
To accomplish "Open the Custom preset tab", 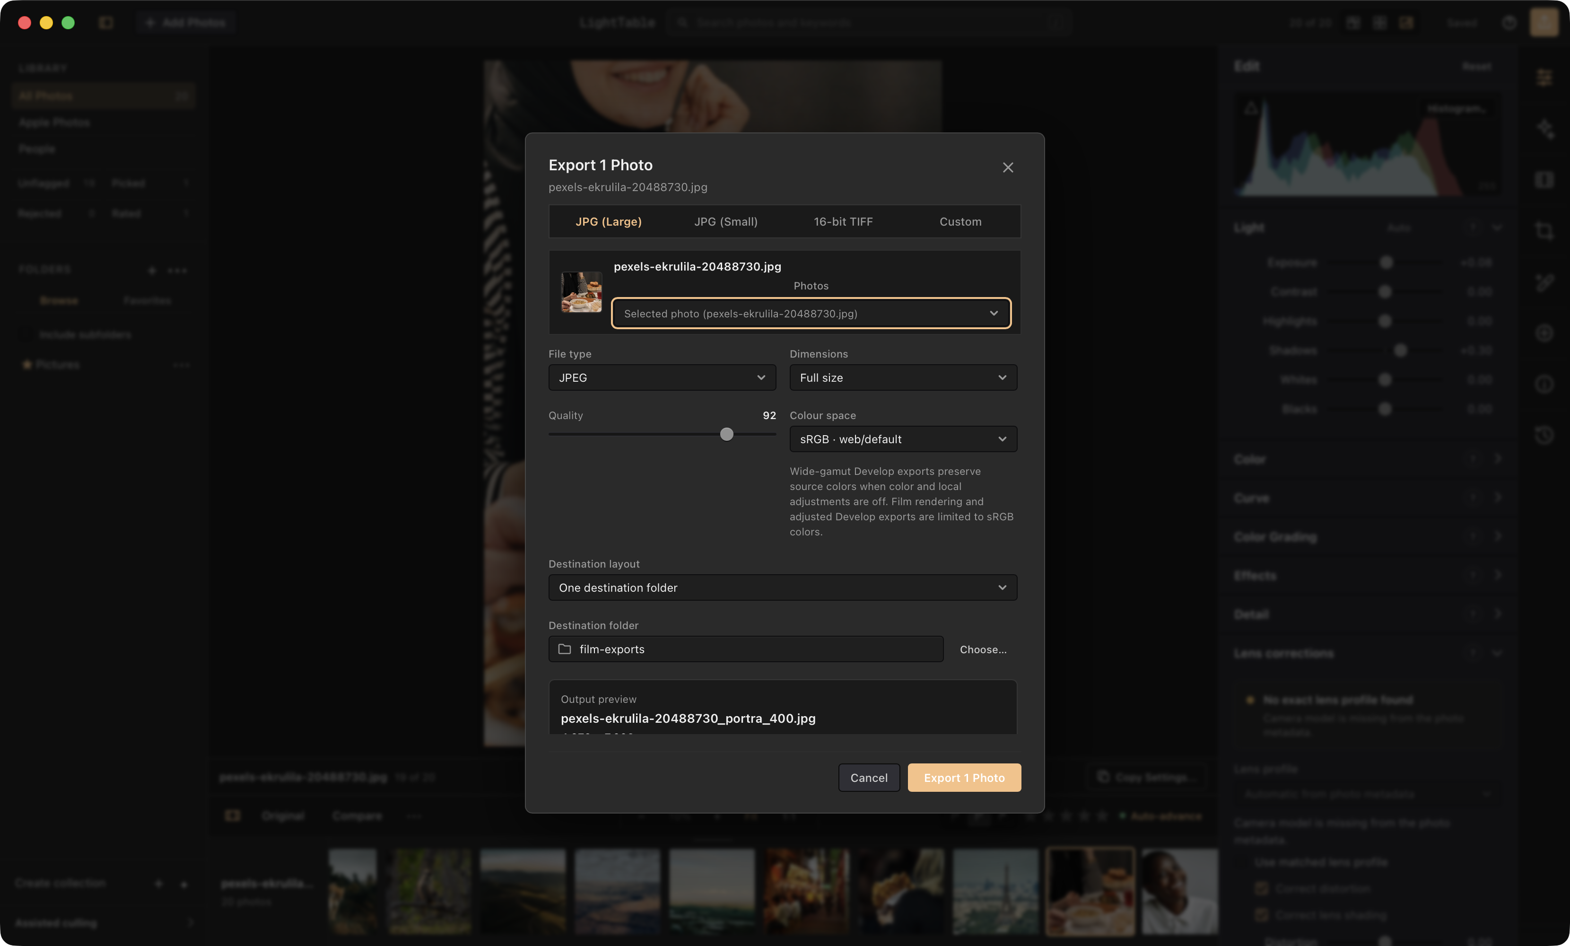I will (960, 221).
